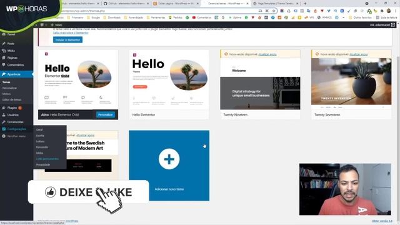Choose Discussão in Configurações flyout
This screenshot has height=225, width=400.
click(x=42, y=147)
